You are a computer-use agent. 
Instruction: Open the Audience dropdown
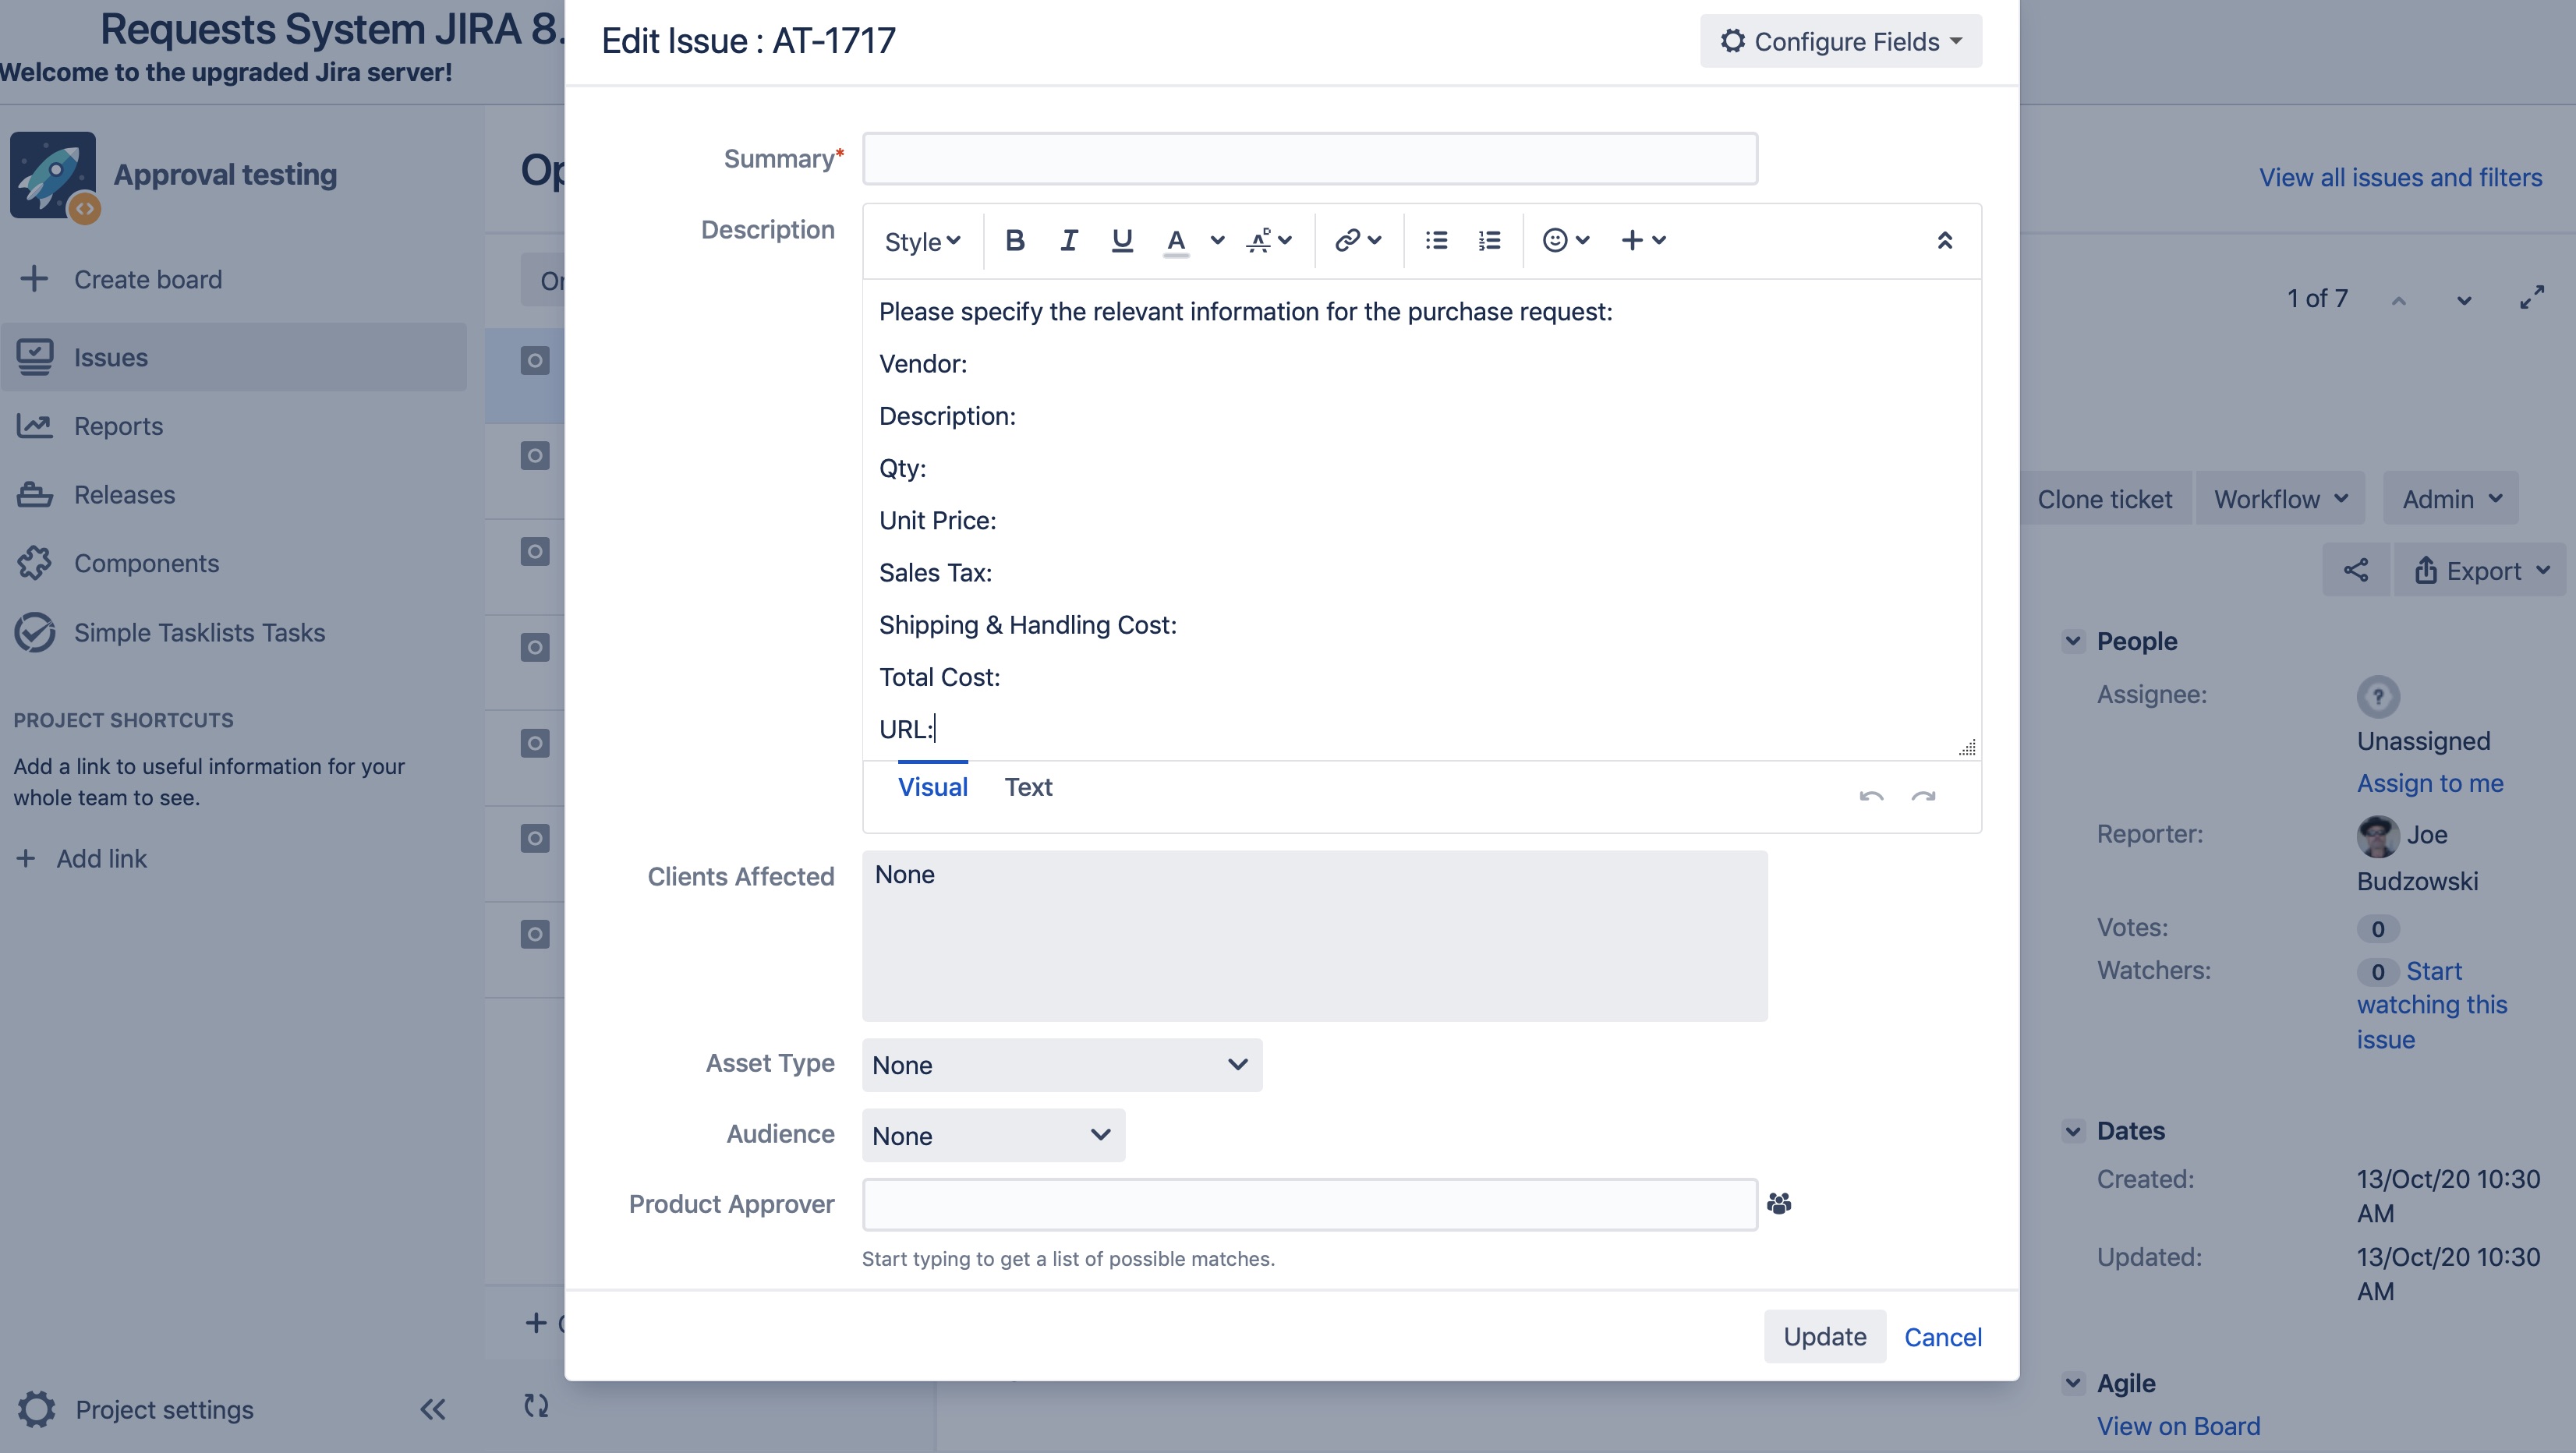tap(992, 1135)
